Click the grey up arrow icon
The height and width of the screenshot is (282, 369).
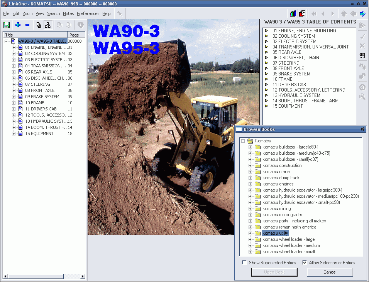coord(344,13)
